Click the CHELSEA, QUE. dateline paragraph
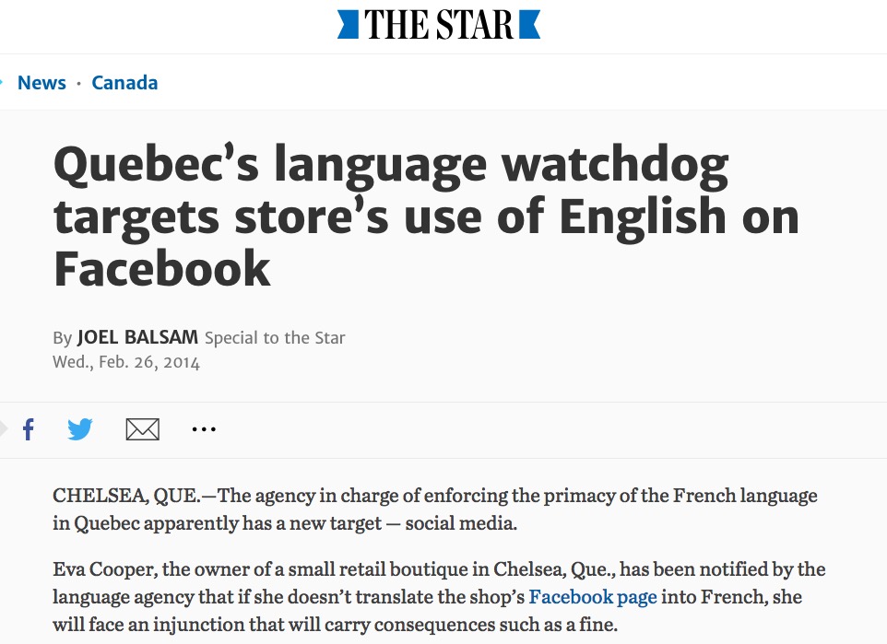 435,509
